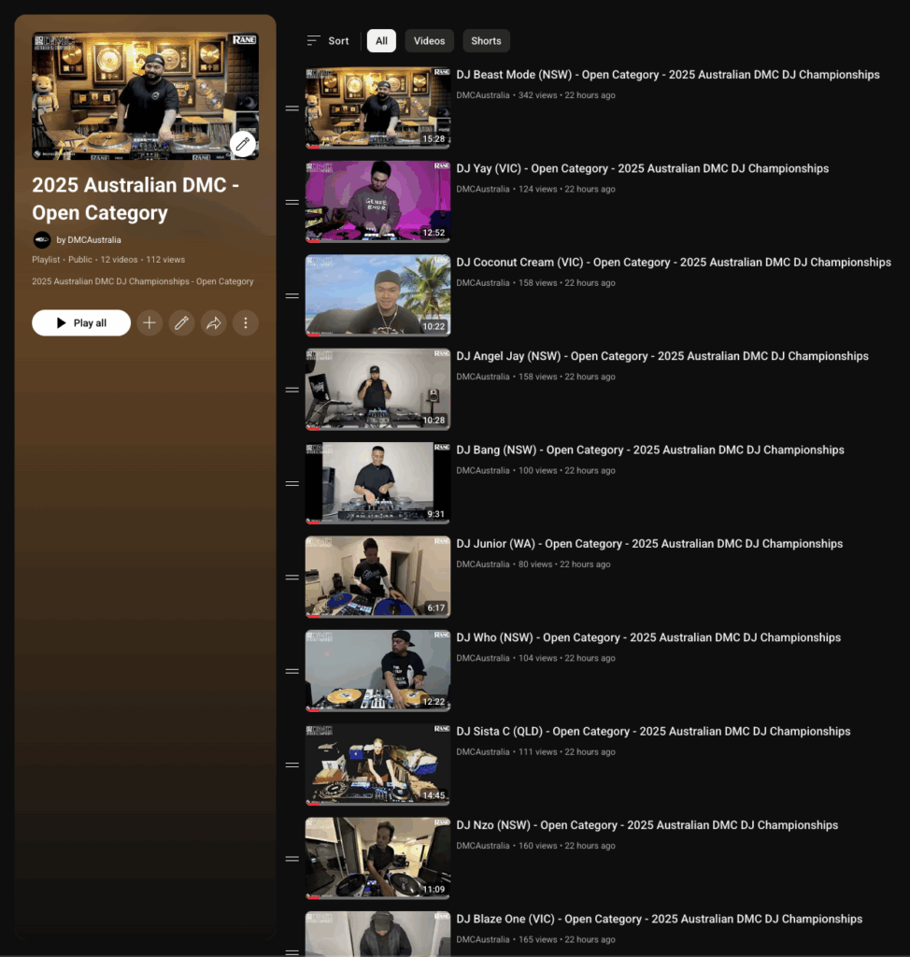
Task: Click the DMCAustralia channel avatar icon
Action: click(x=42, y=240)
